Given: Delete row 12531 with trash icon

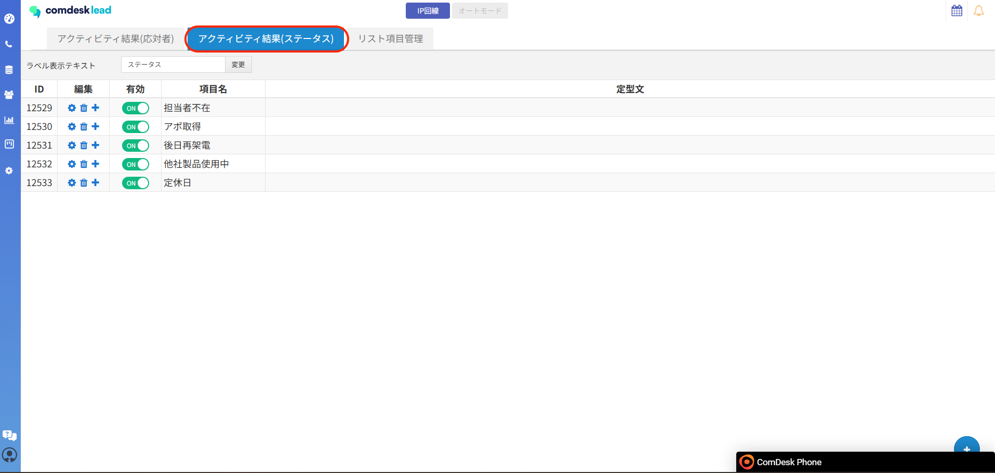Looking at the screenshot, I should [x=84, y=146].
